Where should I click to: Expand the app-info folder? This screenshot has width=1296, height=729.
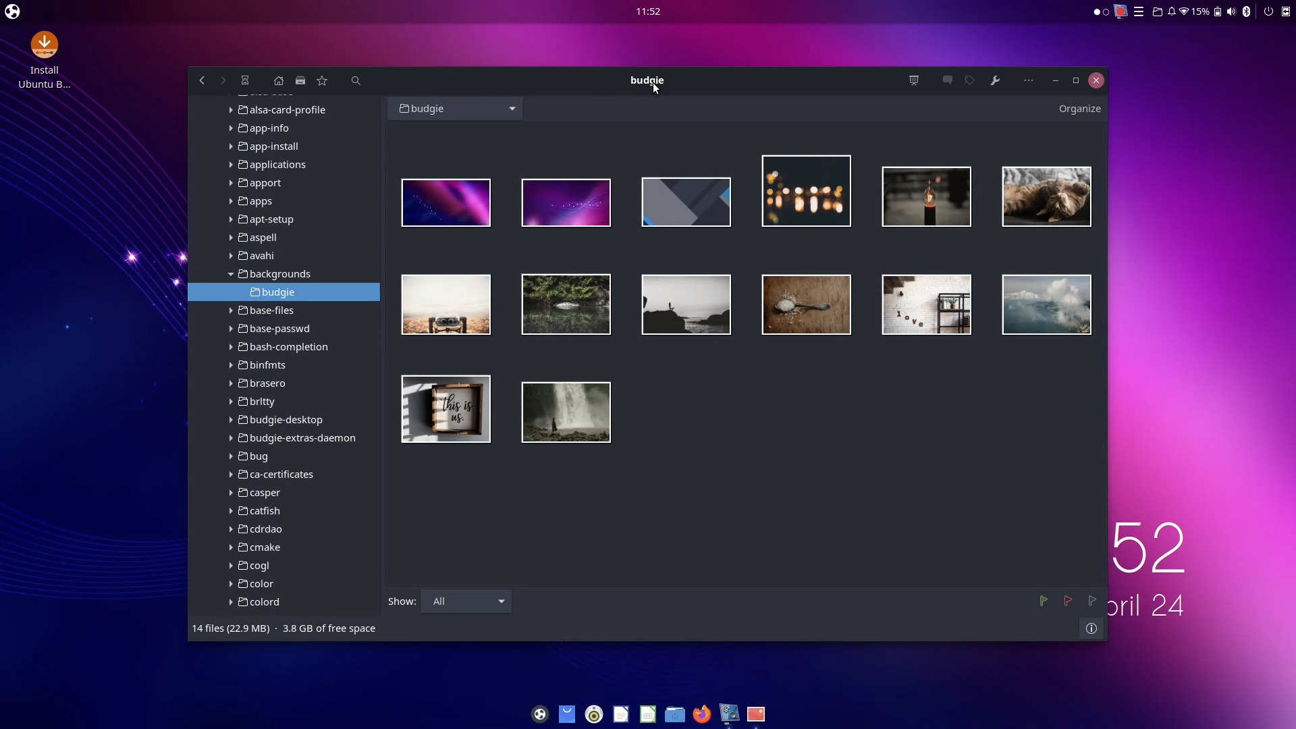[231, 128]
